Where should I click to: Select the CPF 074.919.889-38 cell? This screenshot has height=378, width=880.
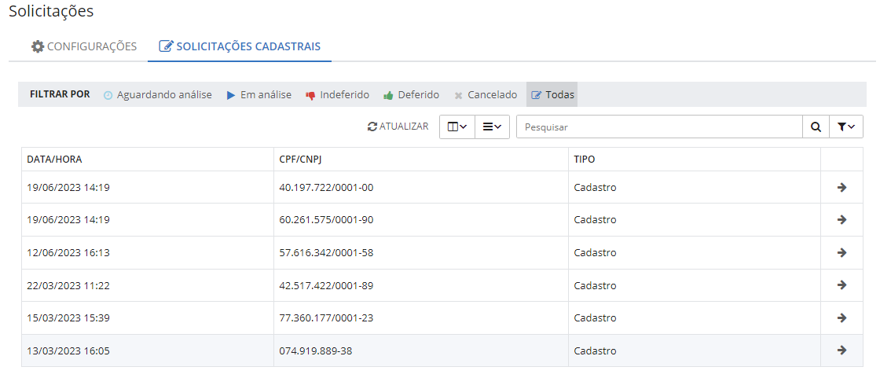(421, 350)
